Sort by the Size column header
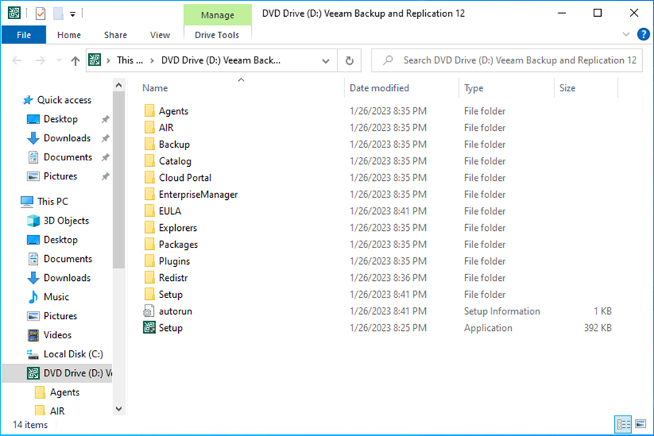The image size is (654, 436). coord(567,88)
